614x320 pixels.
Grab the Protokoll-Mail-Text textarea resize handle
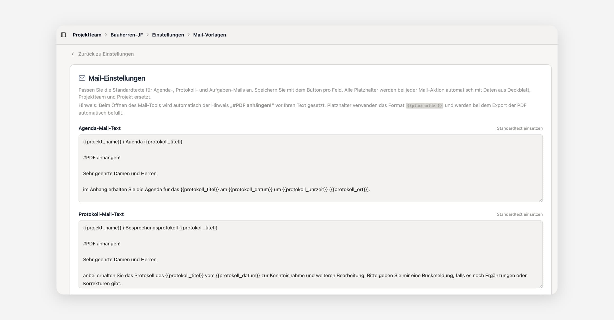coord(541,286)
